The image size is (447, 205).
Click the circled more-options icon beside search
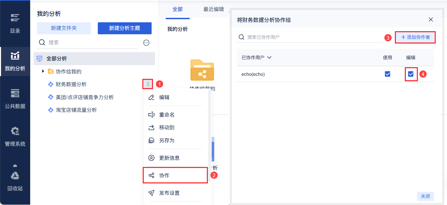tap(146, 43)
